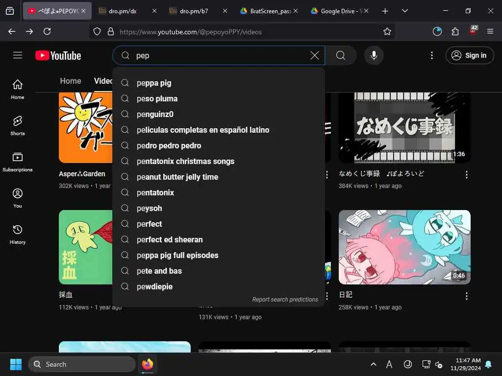Switch to the BratScreen_pass tab
This screenshot has width=502, height=376.
[269, 11]
